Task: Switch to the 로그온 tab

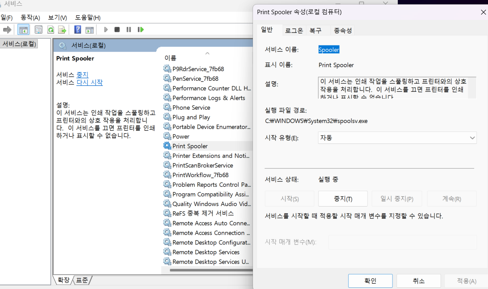Action: tap(294, 30)
